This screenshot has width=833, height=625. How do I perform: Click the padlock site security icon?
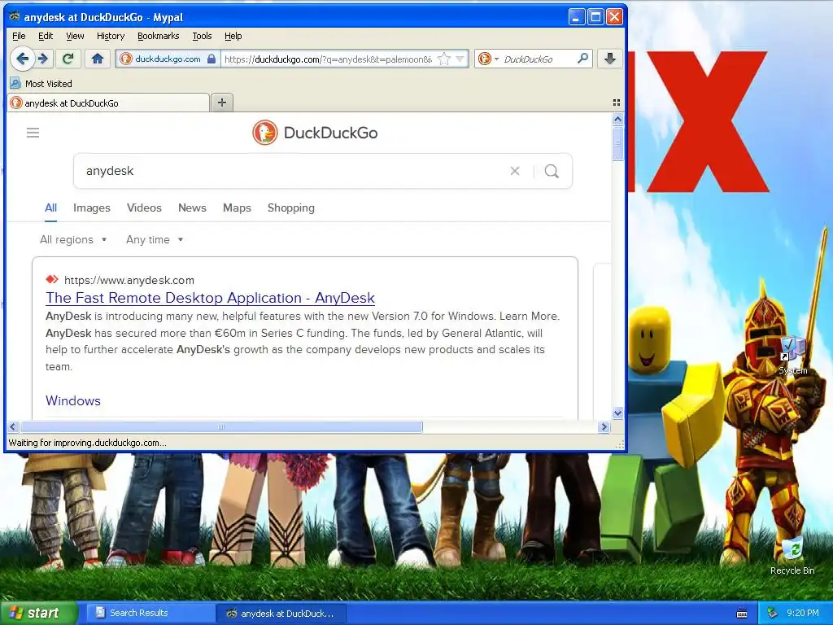212,59
